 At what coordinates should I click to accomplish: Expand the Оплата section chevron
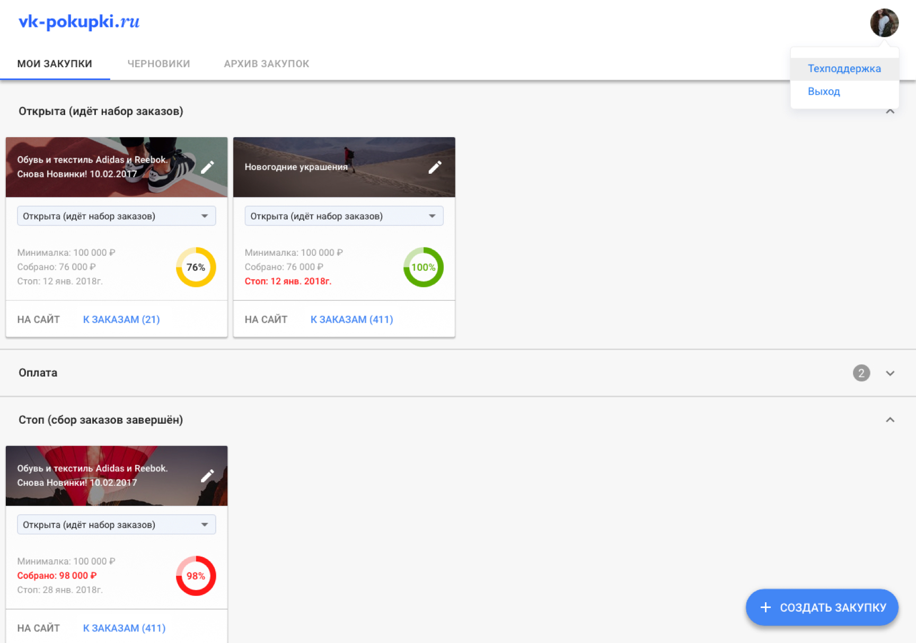point(890,373)
